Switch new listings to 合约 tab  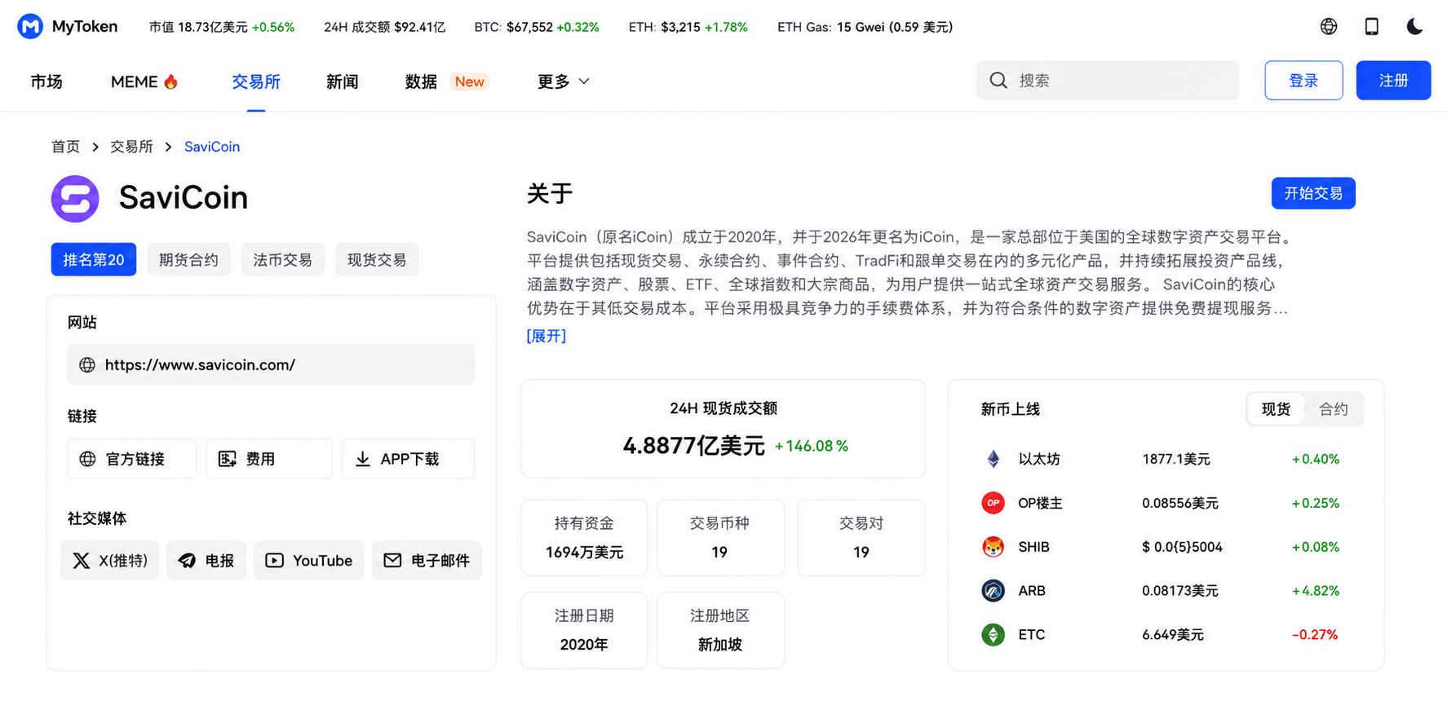pyautogui.click(x=1334, y=409)
